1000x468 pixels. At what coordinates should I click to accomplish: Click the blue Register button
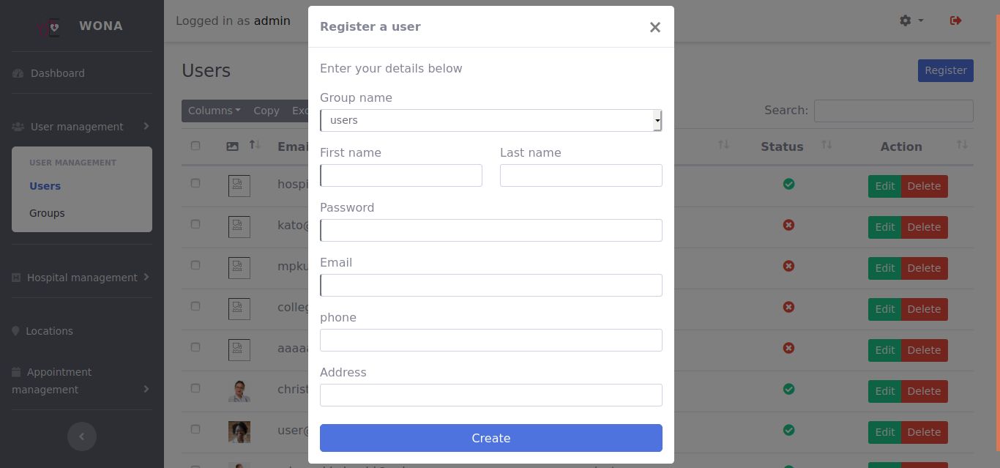tap(945, 70)
